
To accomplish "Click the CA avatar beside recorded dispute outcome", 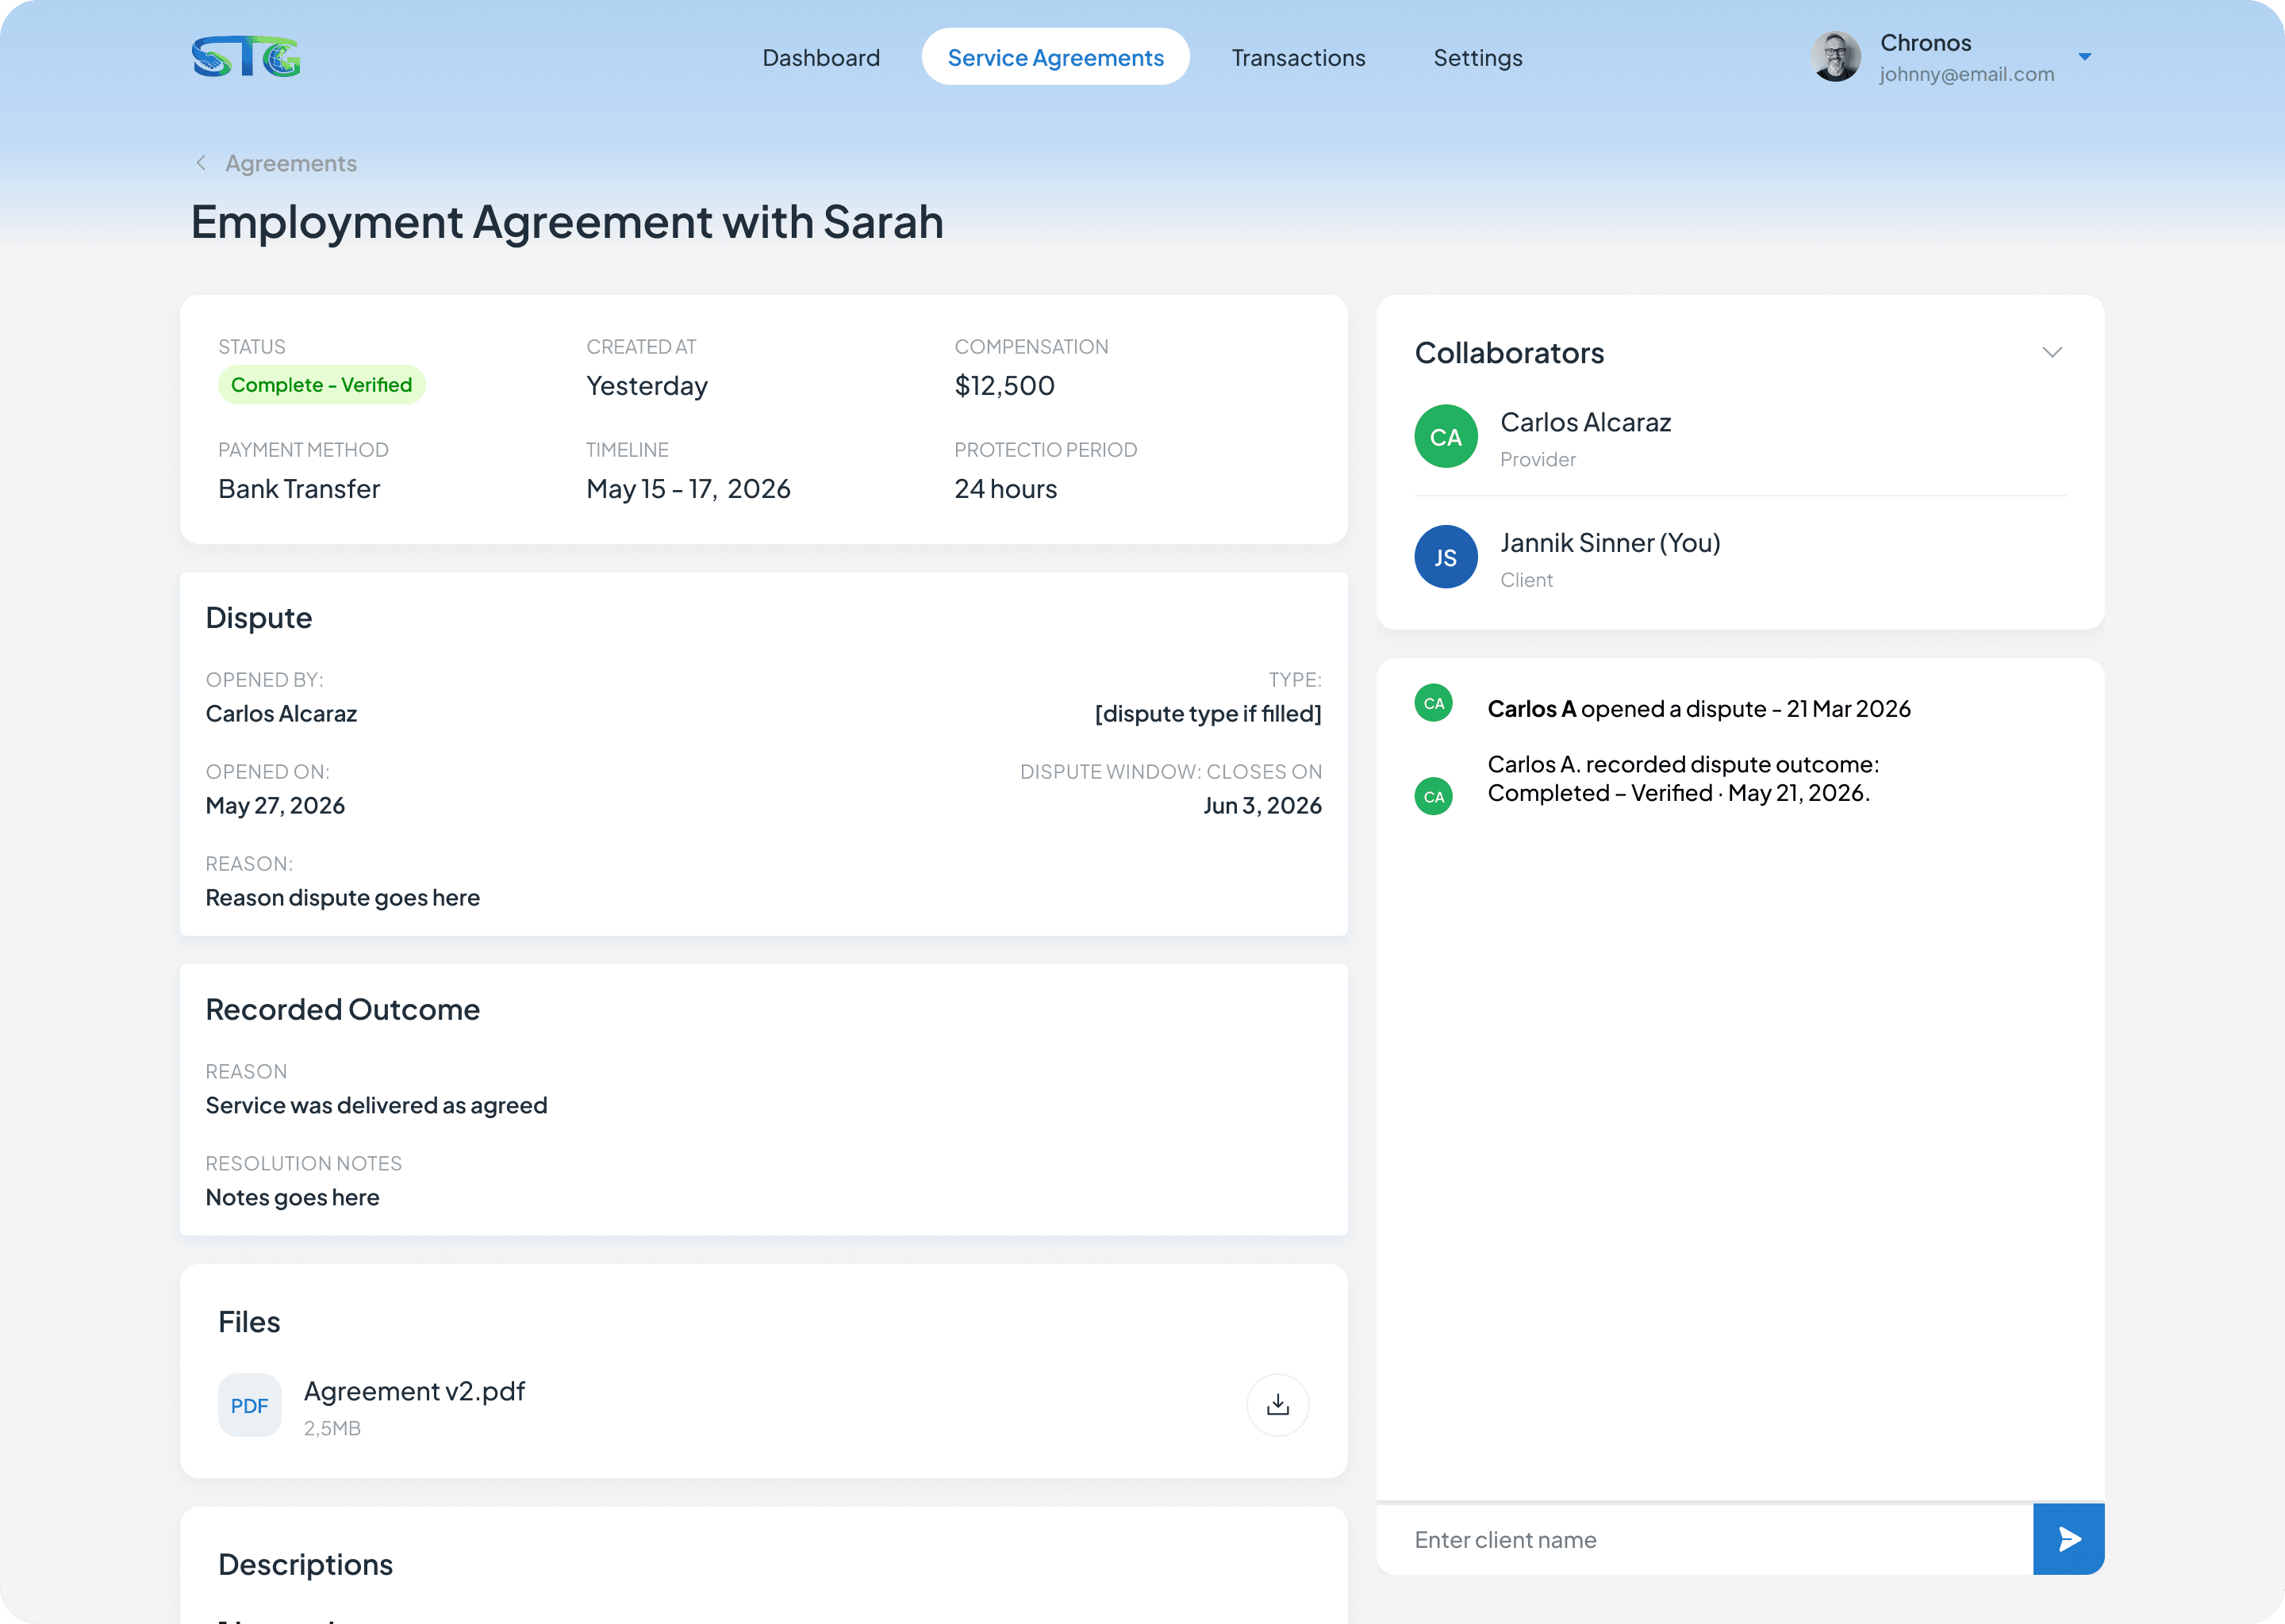I will click(x=1434, y=796).
